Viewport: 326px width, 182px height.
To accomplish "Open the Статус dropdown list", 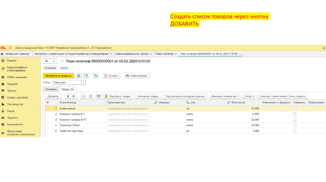I will click(x=83, y=82).
